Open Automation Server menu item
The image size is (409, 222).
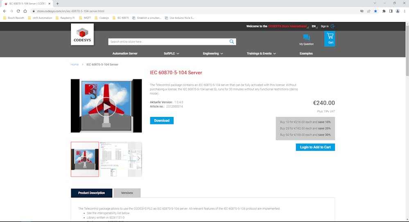pos(125,54)
